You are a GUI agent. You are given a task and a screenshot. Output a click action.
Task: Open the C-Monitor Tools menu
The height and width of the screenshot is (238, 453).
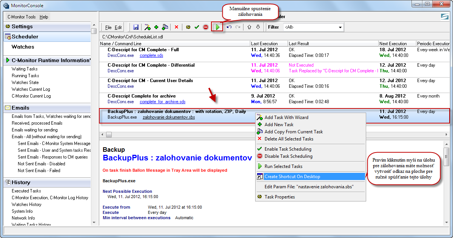22,17
